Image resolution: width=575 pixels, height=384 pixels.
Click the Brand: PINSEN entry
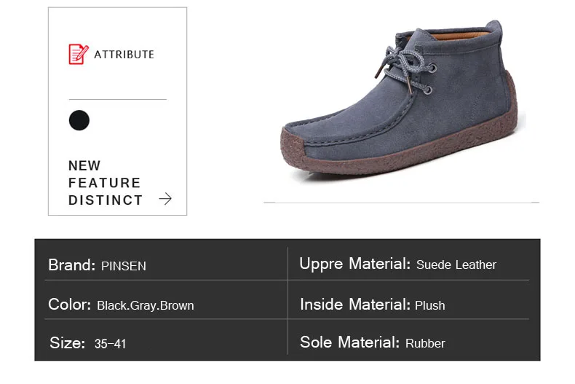tap(98, 265)
